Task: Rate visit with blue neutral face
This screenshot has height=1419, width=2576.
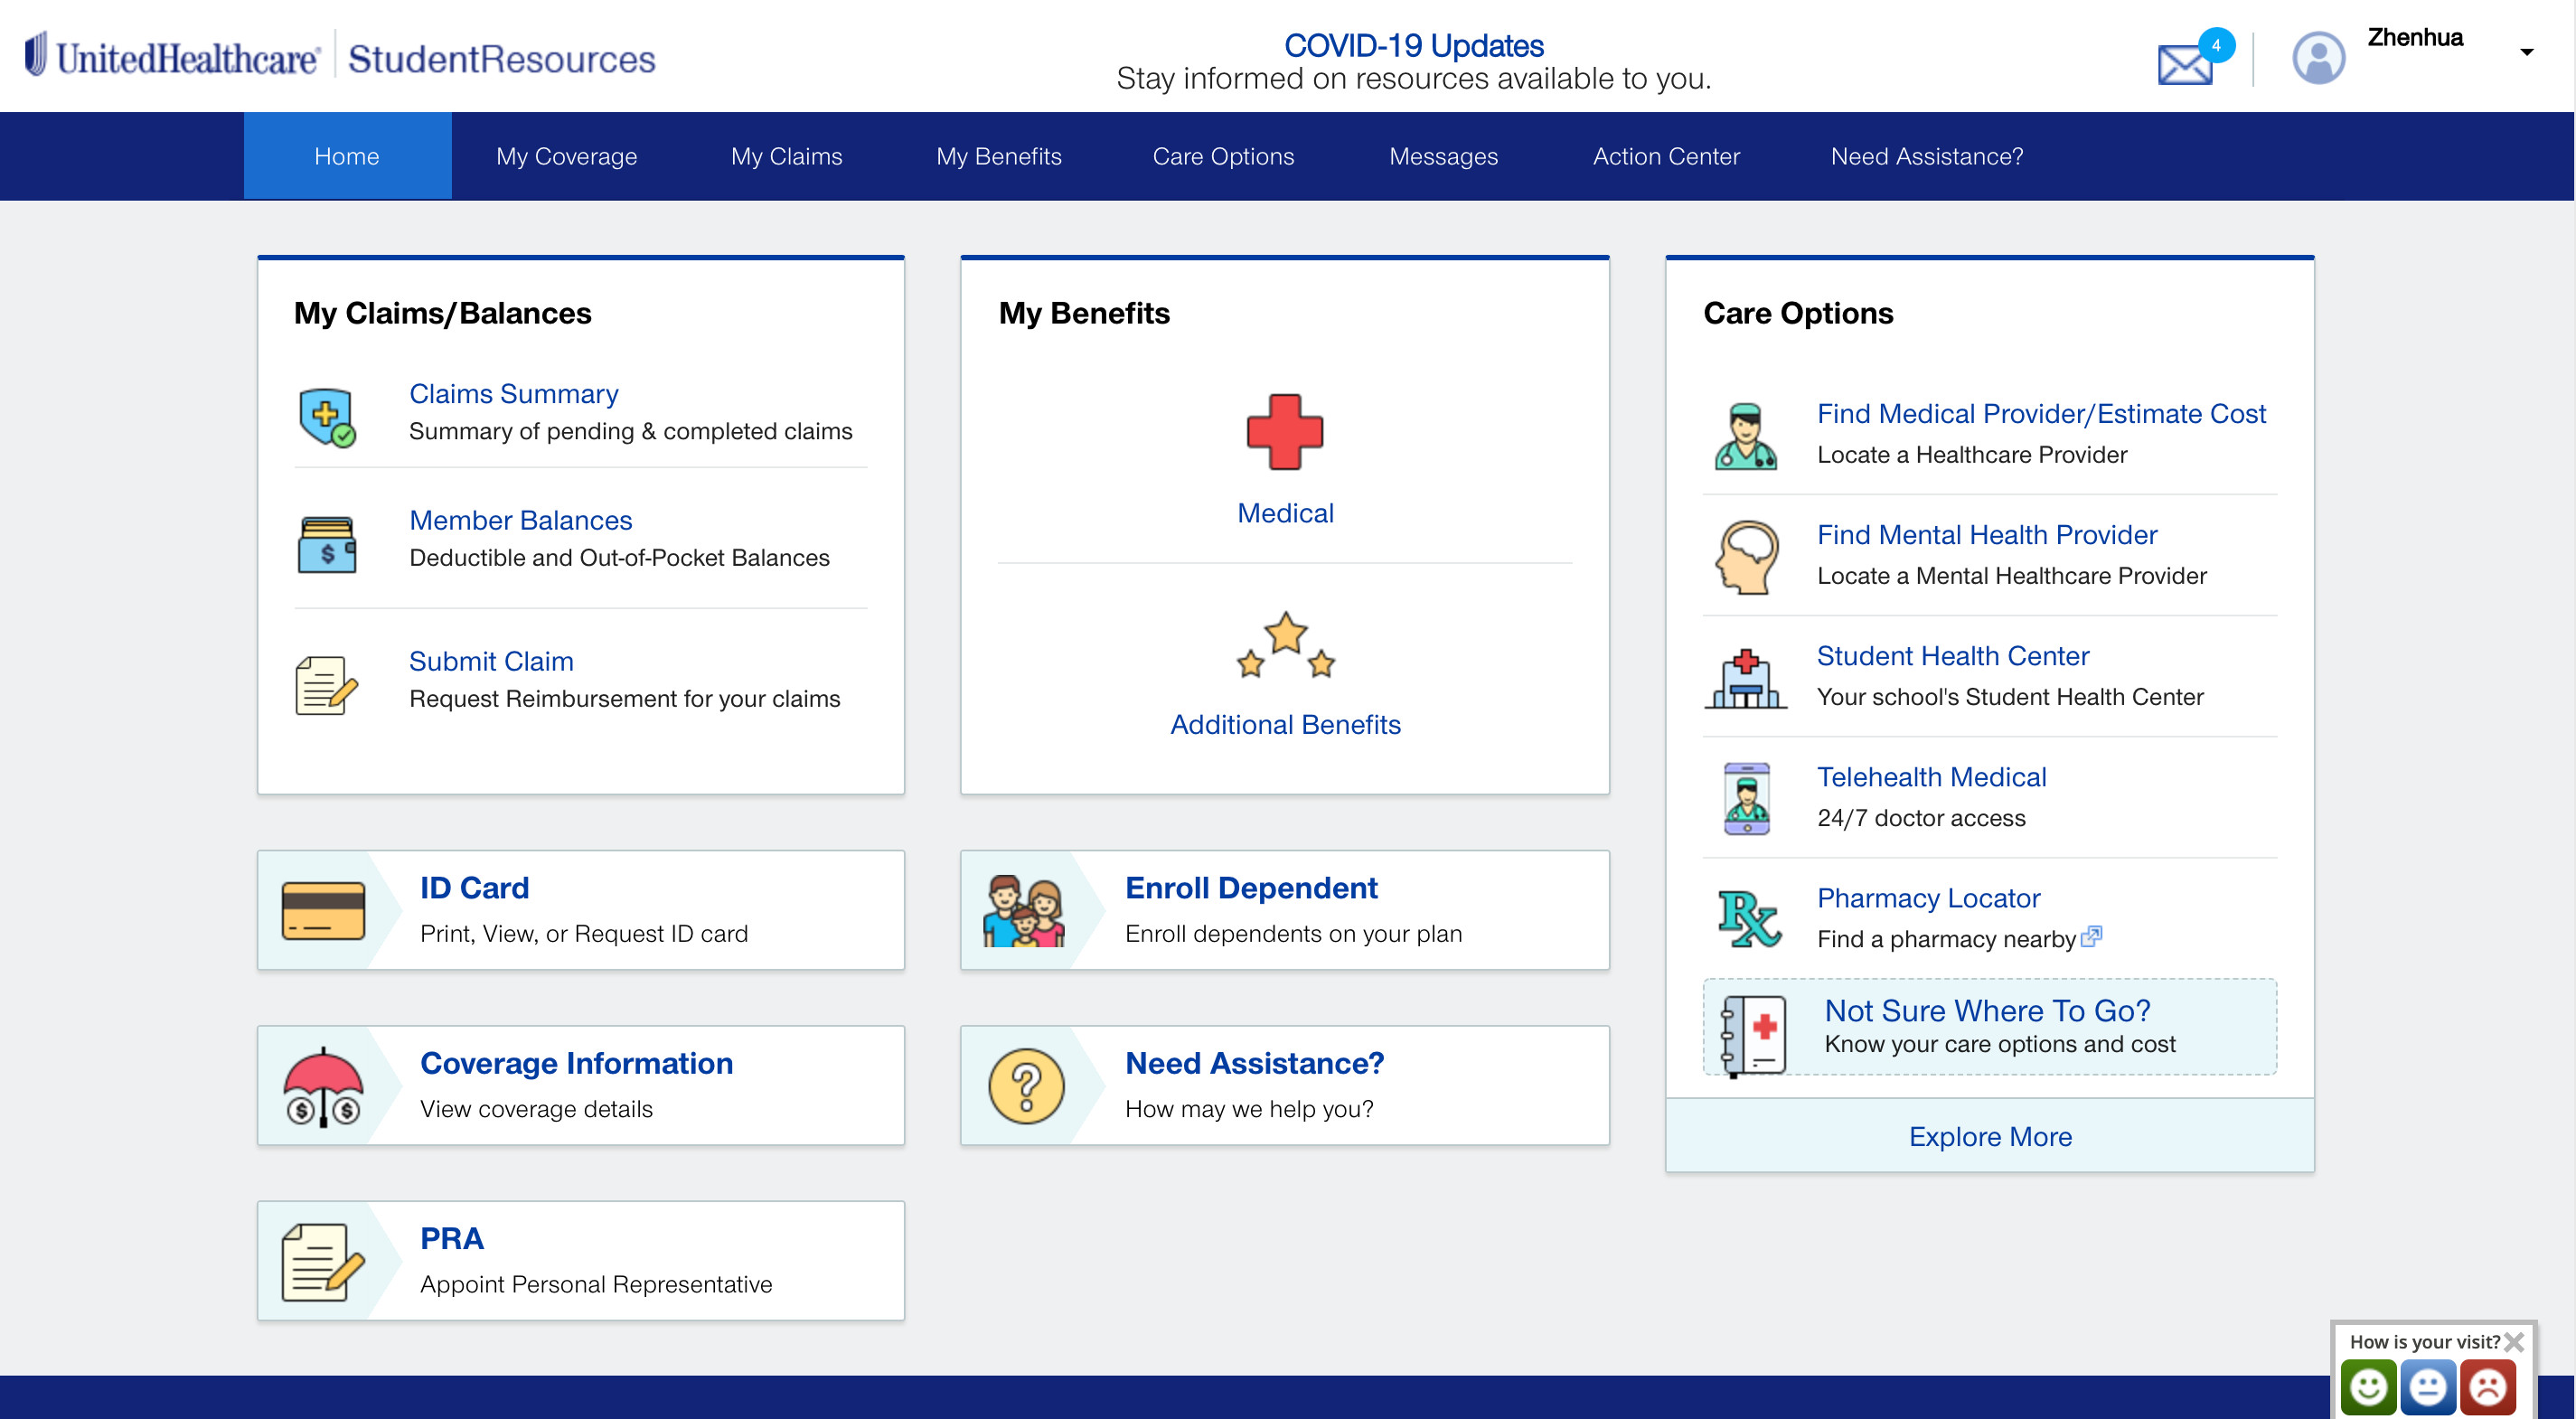Action: coord(2427,1387)
